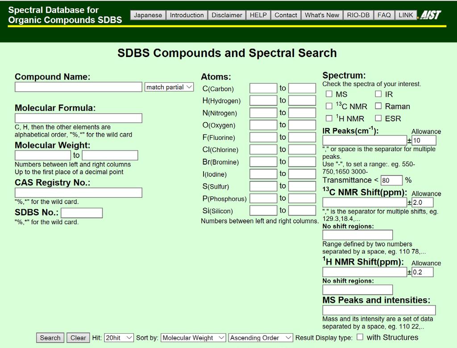Open the HELP page
457x348 pixels.
tap(258, 15)
